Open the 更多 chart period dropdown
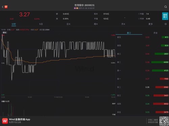The image size is (169, 126). click(x=150, y=24)
